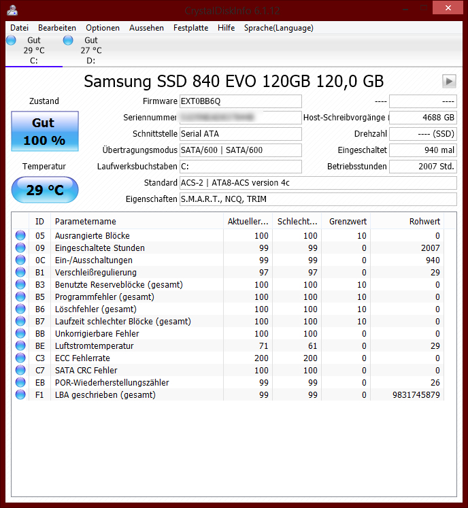Screen dimensions: 468x508
Task: Click status orb for ECC Fehlerrate row
Action: pos(20,358)
